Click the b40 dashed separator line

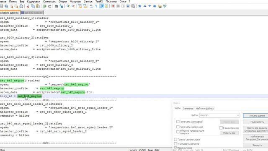coord(58,100)
